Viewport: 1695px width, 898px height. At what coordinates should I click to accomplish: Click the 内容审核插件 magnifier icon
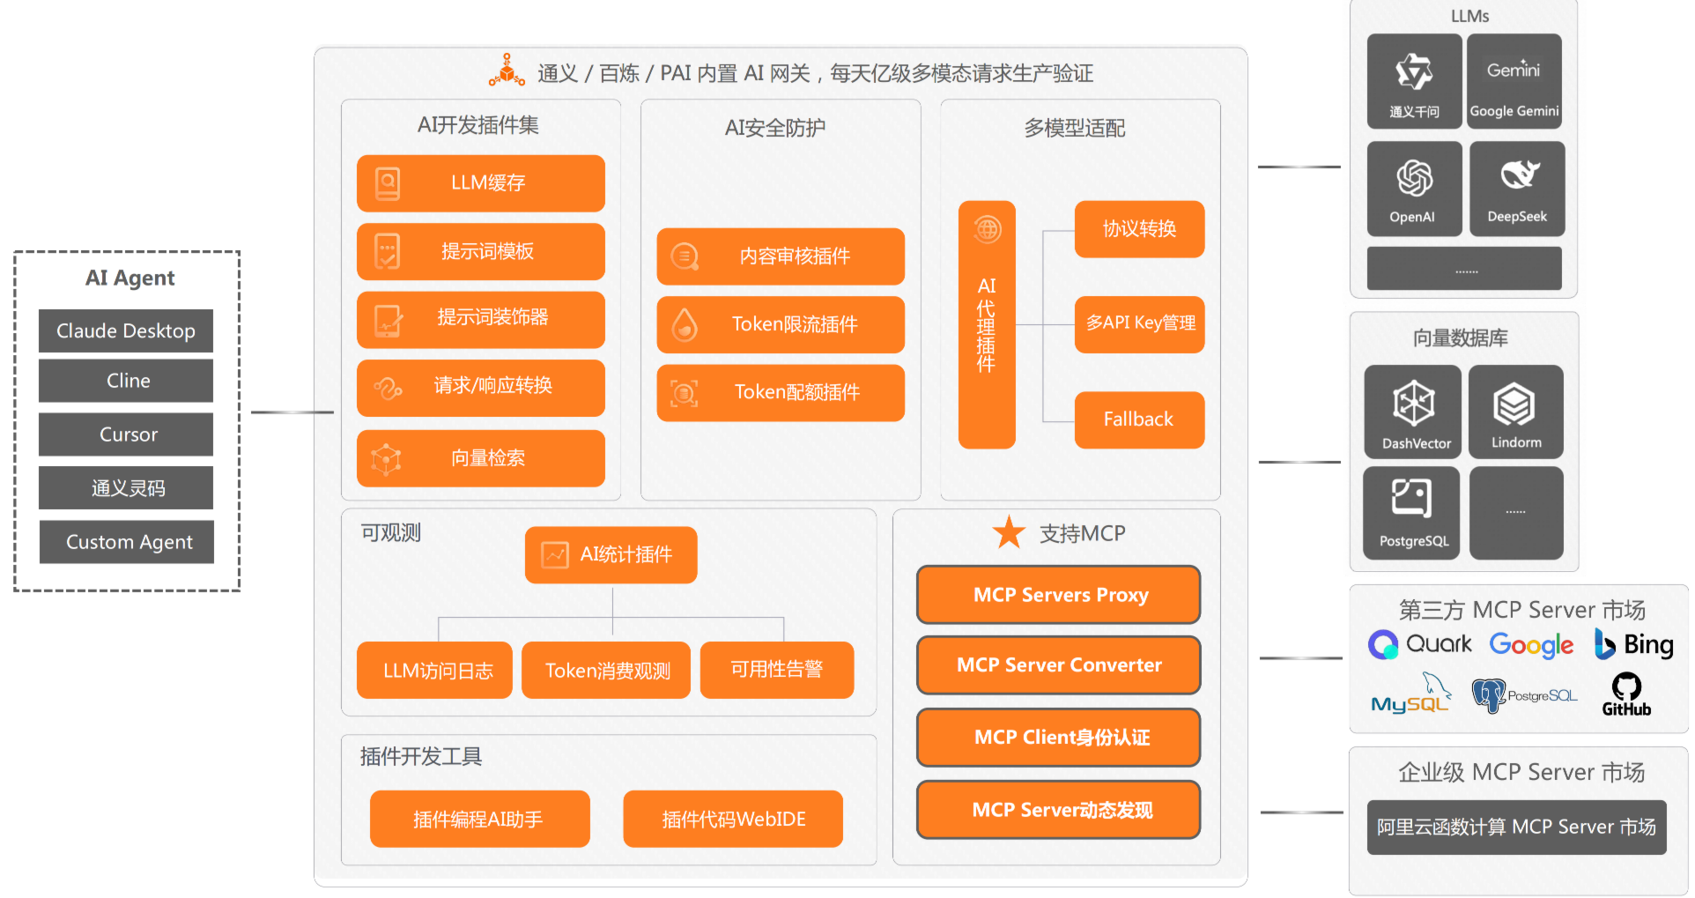(685, 256)
